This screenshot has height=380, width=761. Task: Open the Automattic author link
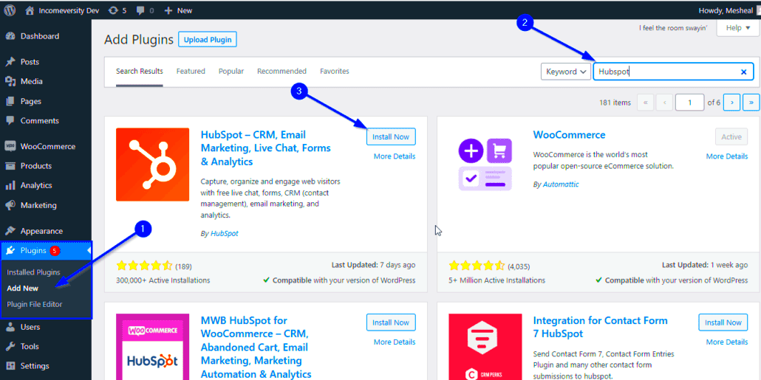(x=561, y=184)
